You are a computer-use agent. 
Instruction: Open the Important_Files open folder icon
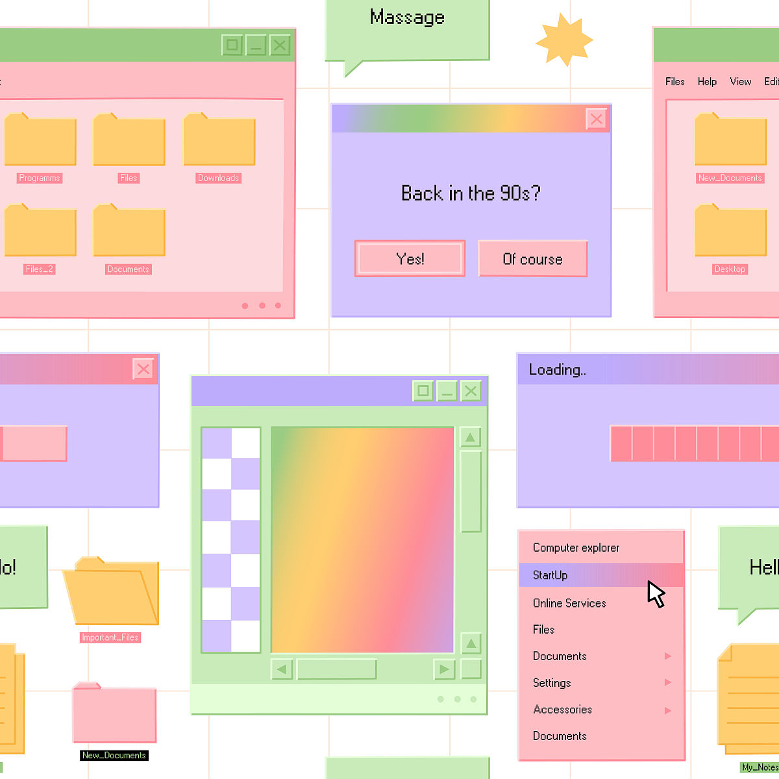pos(111,592)
